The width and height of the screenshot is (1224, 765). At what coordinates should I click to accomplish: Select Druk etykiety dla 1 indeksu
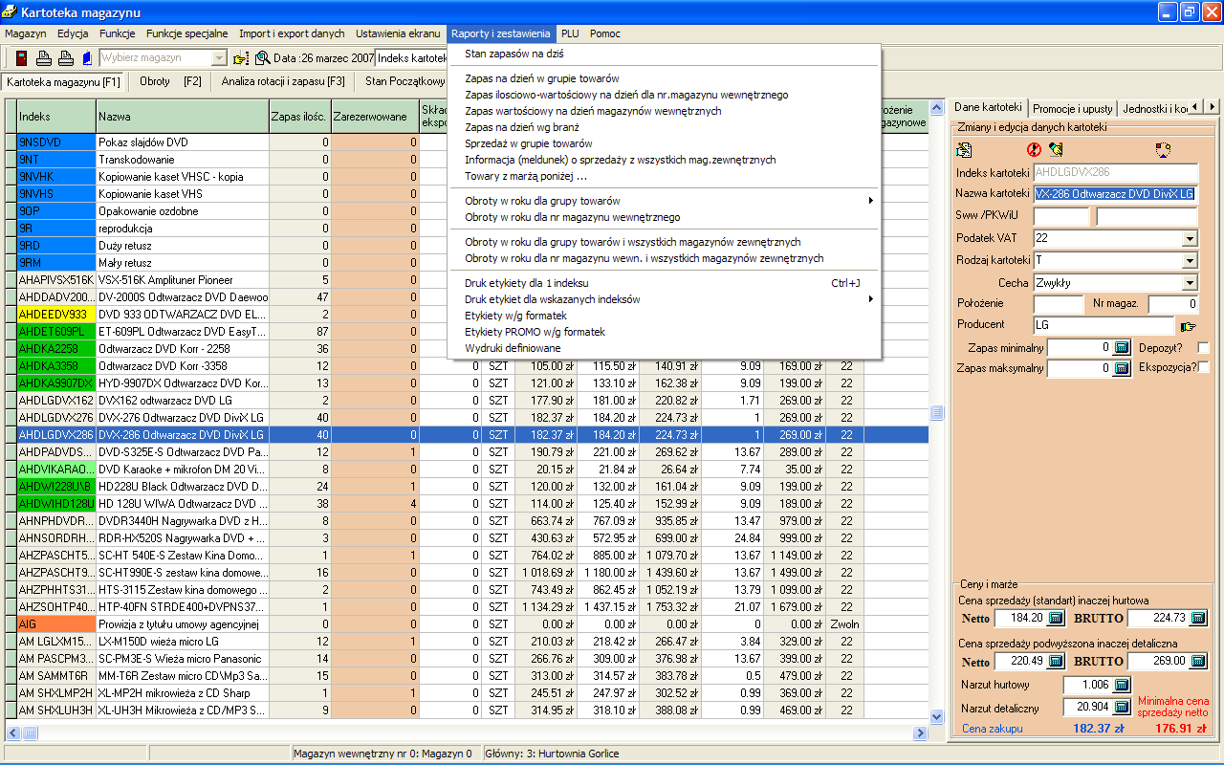coord(665,283)
